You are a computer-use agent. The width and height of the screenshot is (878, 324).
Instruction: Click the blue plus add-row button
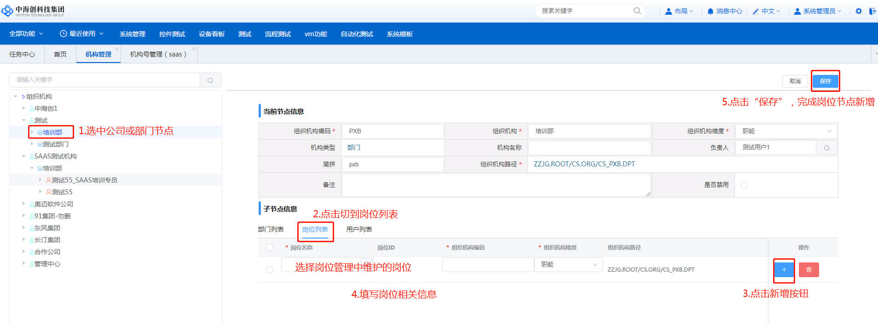(x=784, y=270)
